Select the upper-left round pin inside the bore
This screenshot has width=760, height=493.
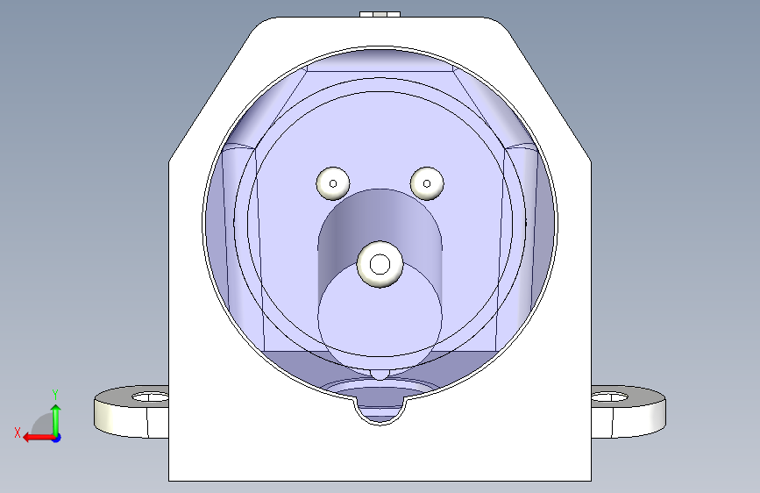333,183
